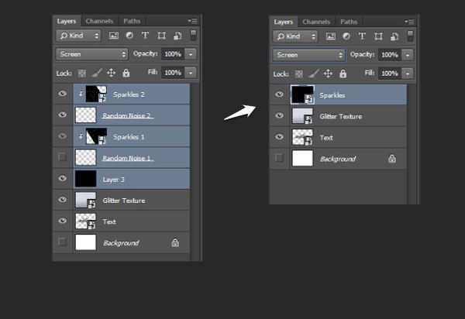
Task: Select Layers tab in left panel
Action: click(67, 21)
